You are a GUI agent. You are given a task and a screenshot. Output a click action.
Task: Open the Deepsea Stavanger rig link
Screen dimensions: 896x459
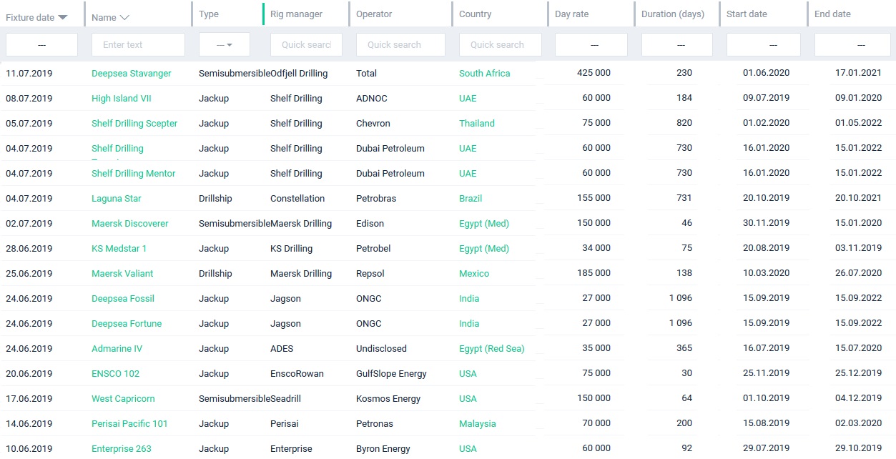(x=132, y=74)
